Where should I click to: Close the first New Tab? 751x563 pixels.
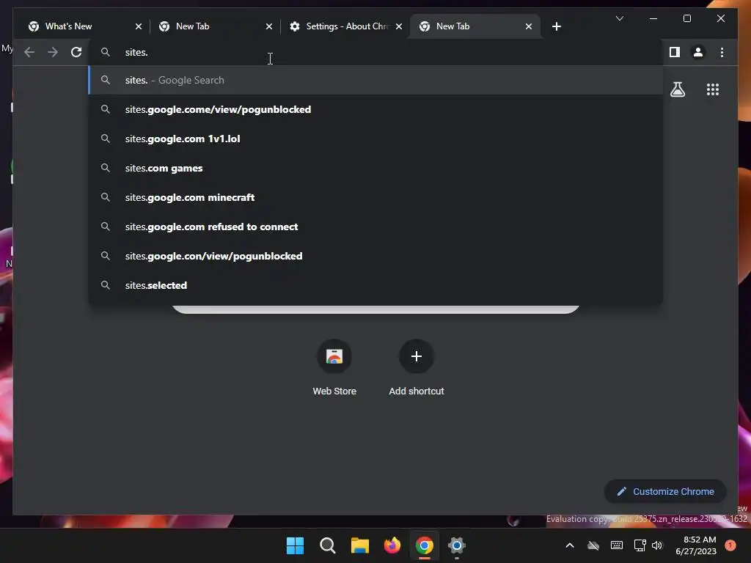click(x=268, y=26)
